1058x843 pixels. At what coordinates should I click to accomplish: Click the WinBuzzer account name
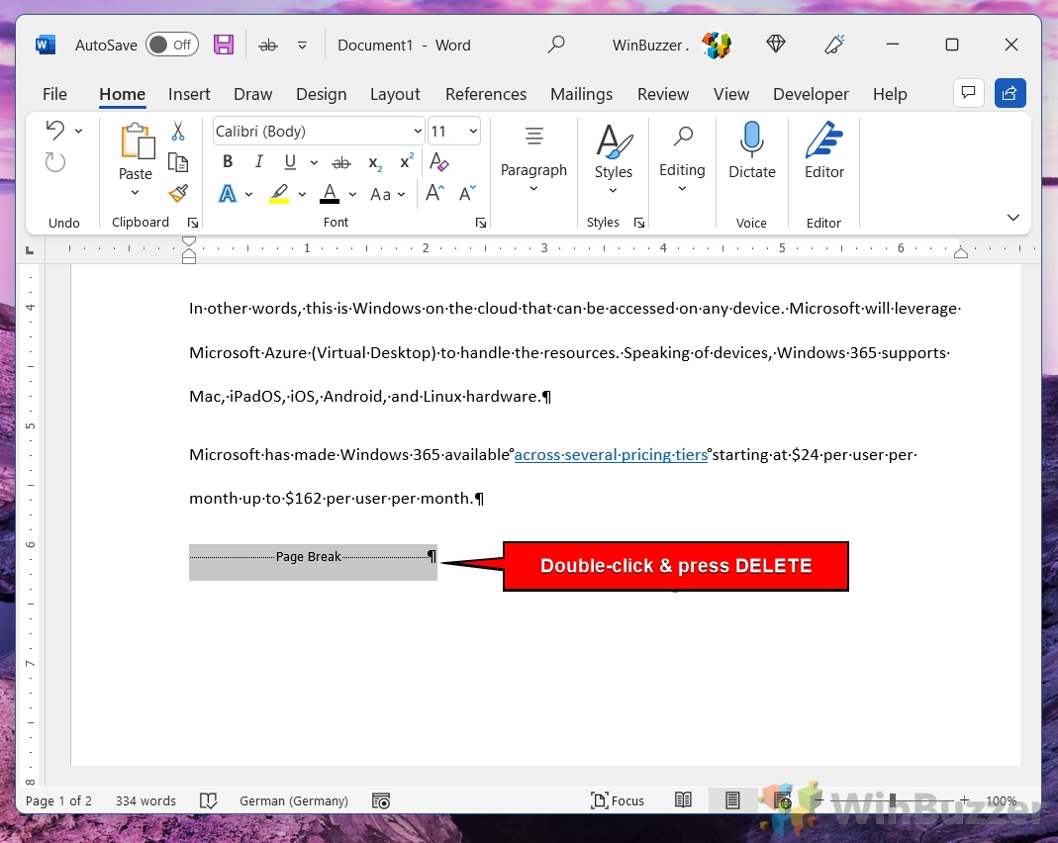click(x=650, y=46)
